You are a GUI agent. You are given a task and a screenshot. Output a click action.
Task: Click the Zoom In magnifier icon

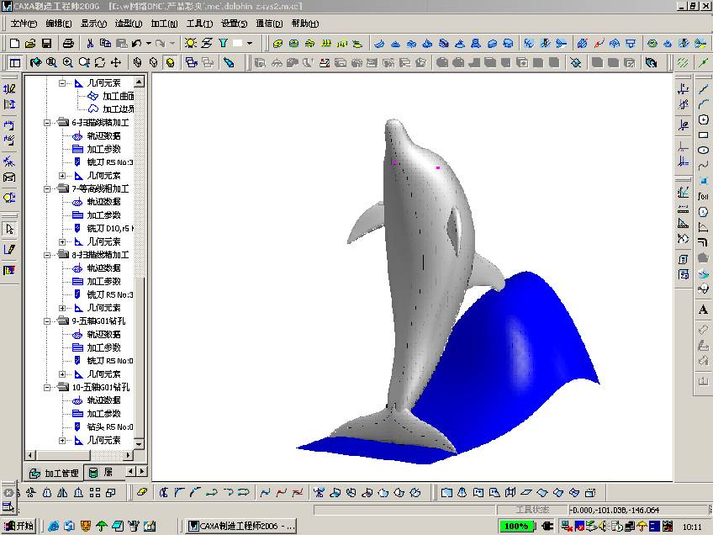click(x=67, y=62)
